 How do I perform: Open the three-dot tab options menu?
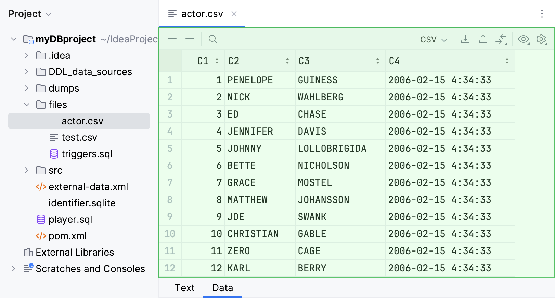pyautogui.click(x=542, y=14)
